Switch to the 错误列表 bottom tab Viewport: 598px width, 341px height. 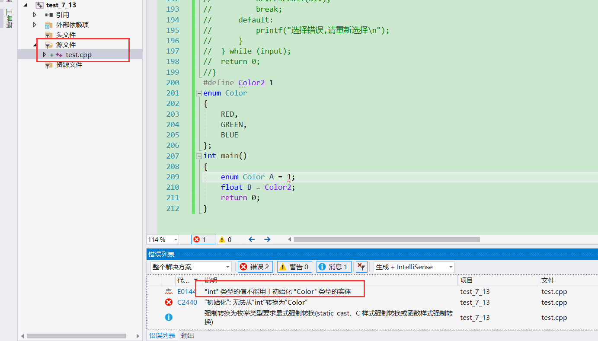(162, 336)
